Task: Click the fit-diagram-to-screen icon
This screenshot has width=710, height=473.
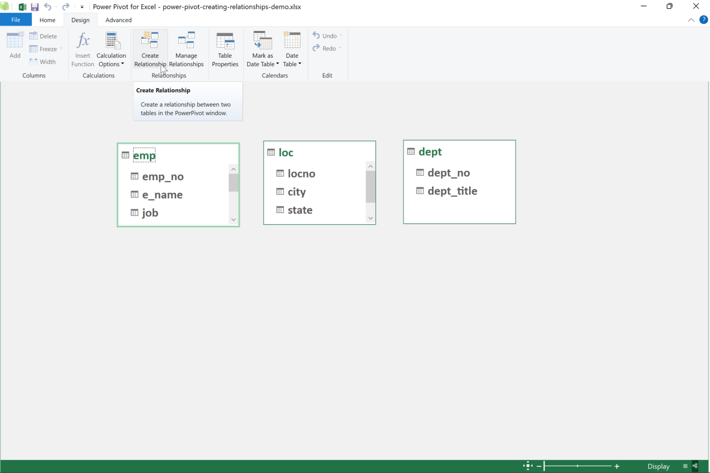Action: [x=527, y=466]
